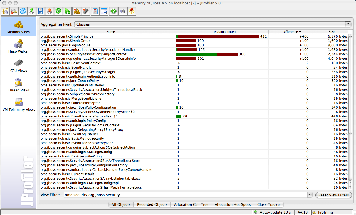Screen dimensions: 356x215
Task: Click the Difference column sort arrow
Action: point(300,32)
